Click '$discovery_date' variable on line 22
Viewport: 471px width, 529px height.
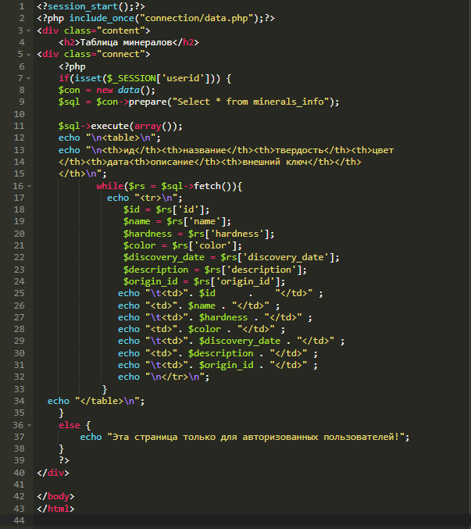coord(164,257)
